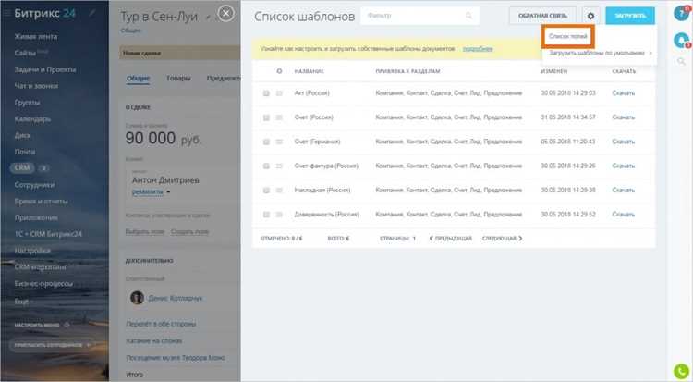Open the row menu for Счет (Германия)
The width and height of the screenshot is (693, 382).
tap(279, 142)
